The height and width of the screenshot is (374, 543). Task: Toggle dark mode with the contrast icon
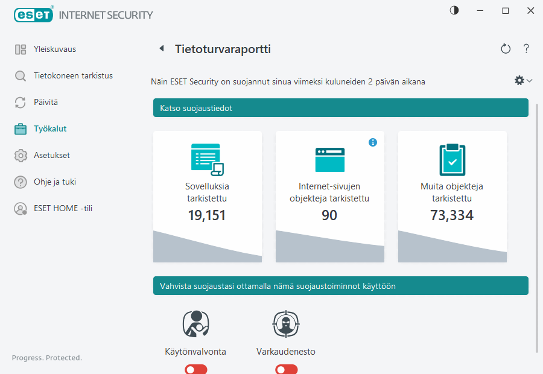click(453, 10)
